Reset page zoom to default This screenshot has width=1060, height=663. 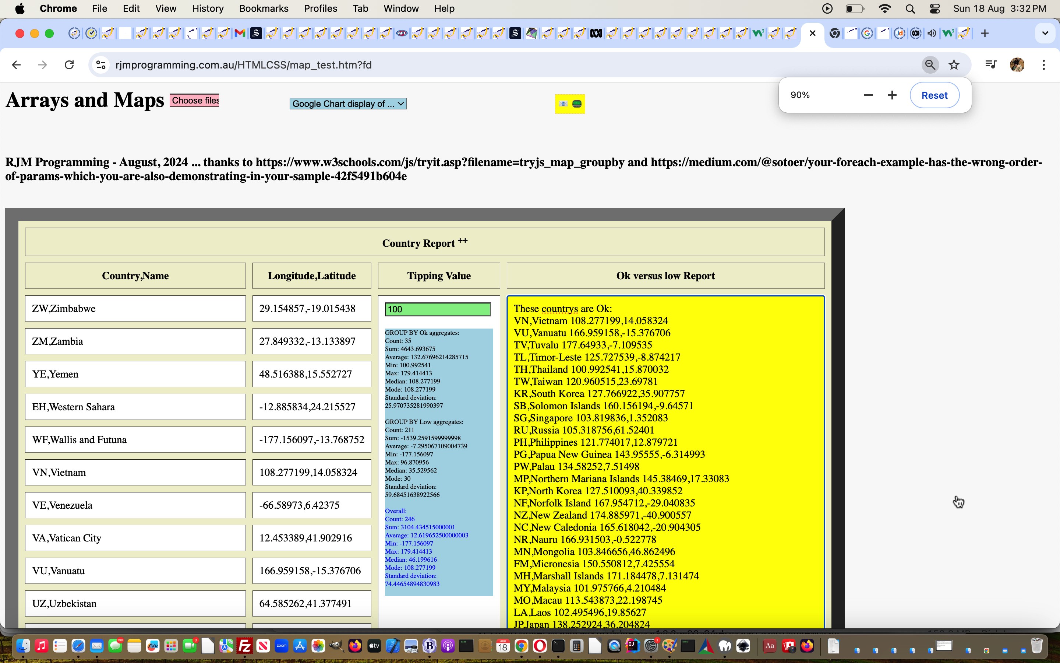934,95
